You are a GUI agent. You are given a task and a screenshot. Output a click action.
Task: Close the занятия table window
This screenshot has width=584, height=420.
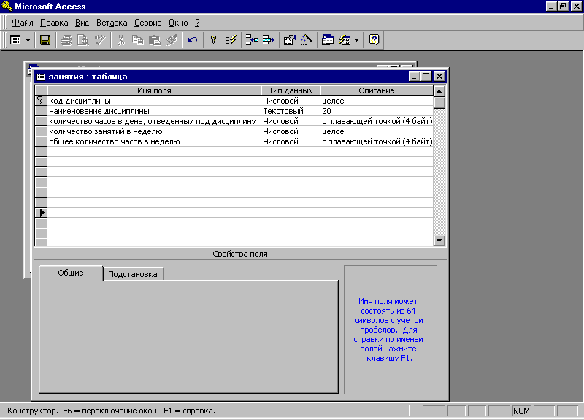pyautogui.click(x=439, y=77)
